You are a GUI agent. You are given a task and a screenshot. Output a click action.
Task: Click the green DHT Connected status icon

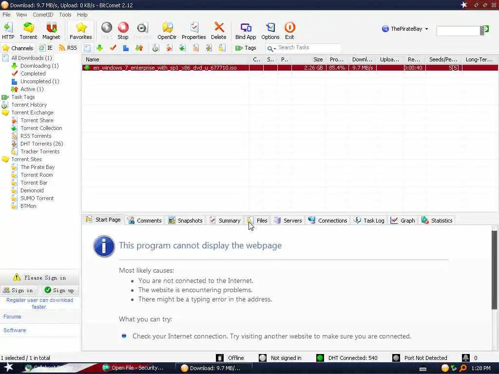(320, 358)
